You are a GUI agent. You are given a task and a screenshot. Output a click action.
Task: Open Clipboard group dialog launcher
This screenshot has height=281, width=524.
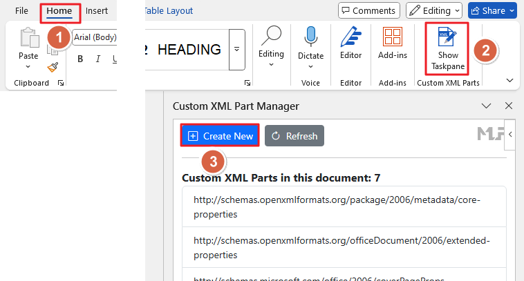coord(61,83)
